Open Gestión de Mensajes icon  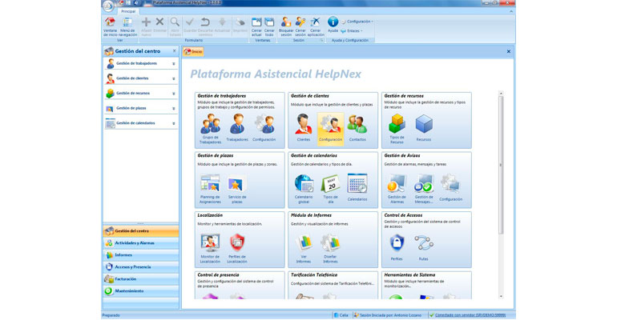[x=424, y=189]
